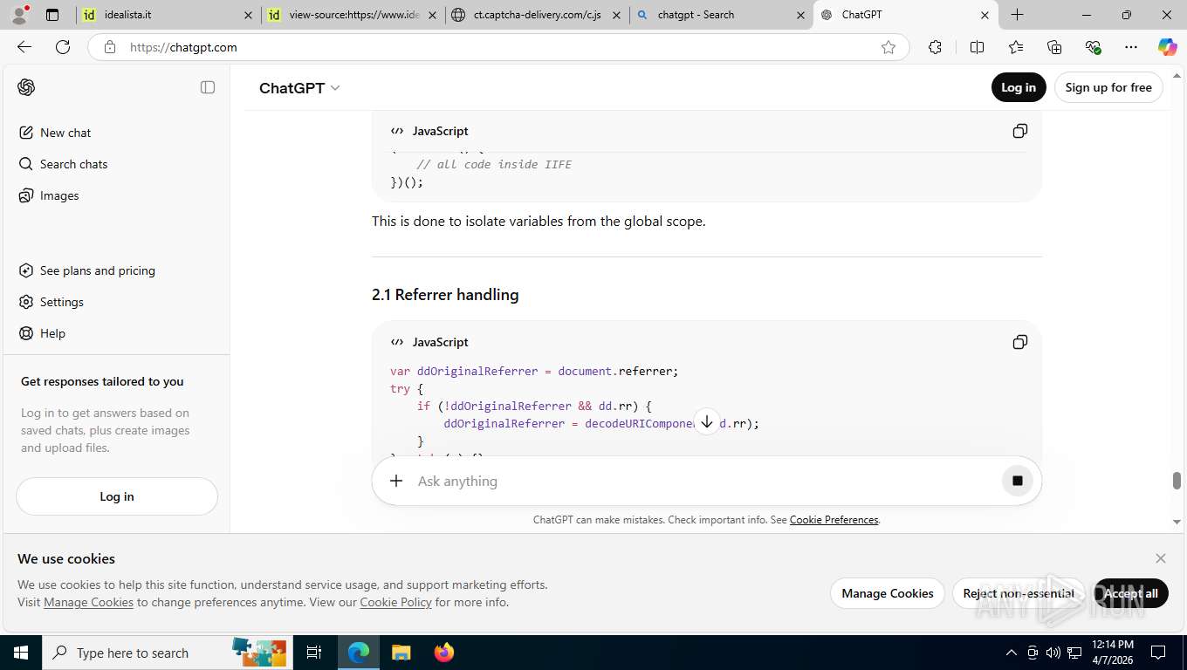The width and height of the screenshot is (1187, 670).
Task: Open browser Extensions icon
Action: point(935,47)
